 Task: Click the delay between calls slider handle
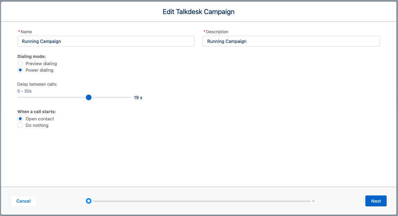(89, 97)
